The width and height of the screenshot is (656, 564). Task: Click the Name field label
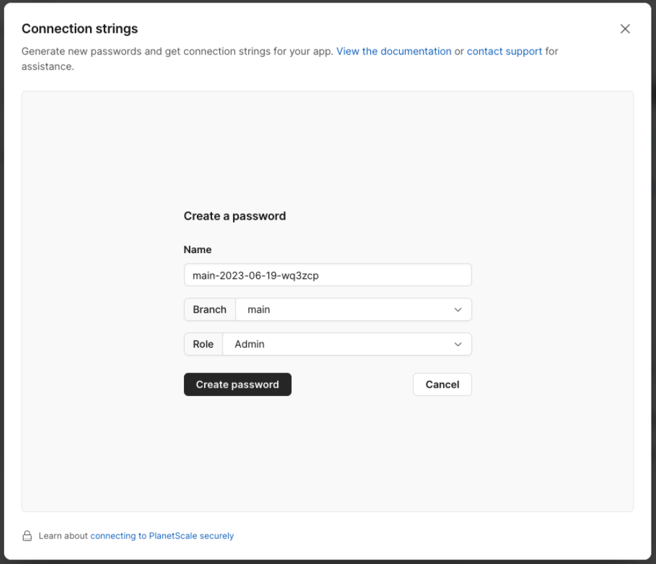point(198,250)
